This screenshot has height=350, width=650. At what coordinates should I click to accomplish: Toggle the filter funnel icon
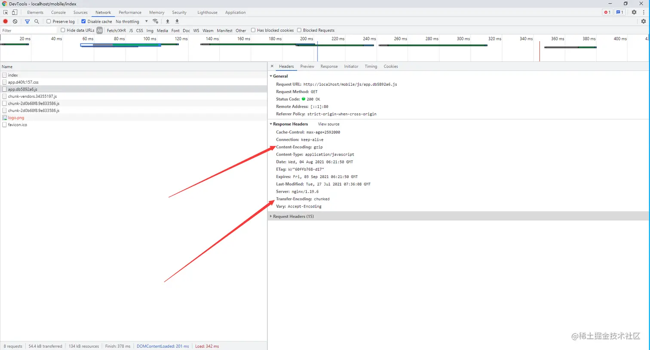[27, 21]
